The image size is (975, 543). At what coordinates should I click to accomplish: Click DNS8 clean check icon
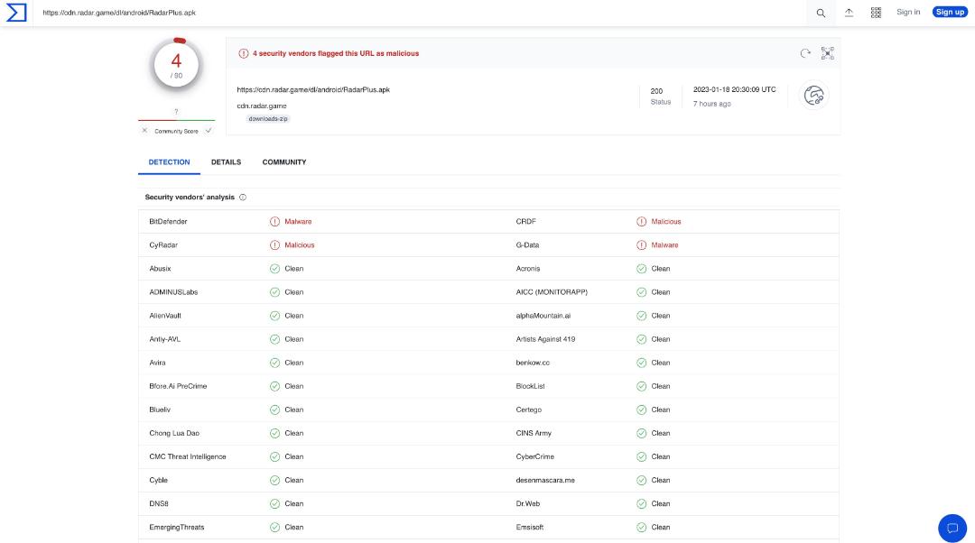274,504
